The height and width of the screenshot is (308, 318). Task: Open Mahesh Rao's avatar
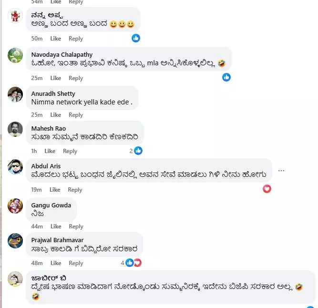15,129
